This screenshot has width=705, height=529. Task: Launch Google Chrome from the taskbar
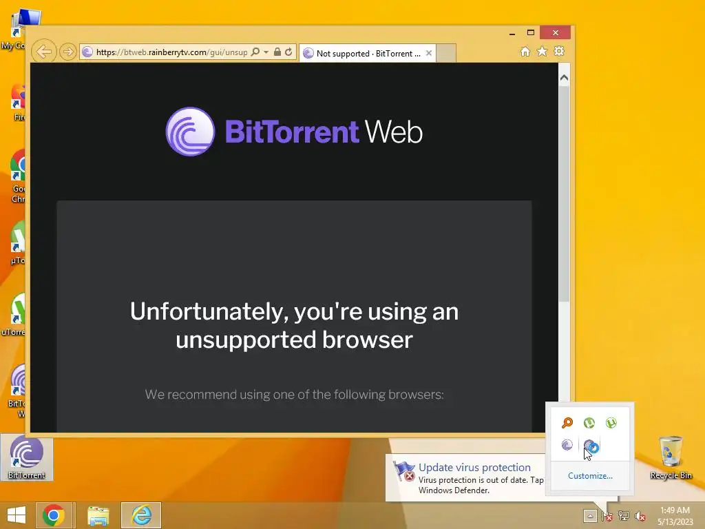(x=54, y=515)
